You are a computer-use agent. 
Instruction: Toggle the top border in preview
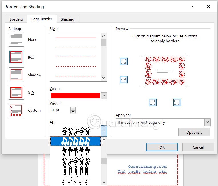point(124,61)
